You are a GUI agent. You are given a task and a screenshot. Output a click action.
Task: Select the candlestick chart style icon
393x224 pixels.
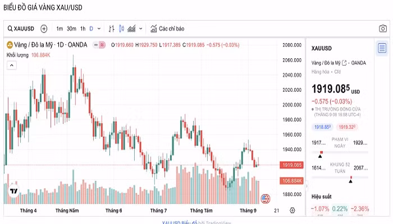click(122, 29)
